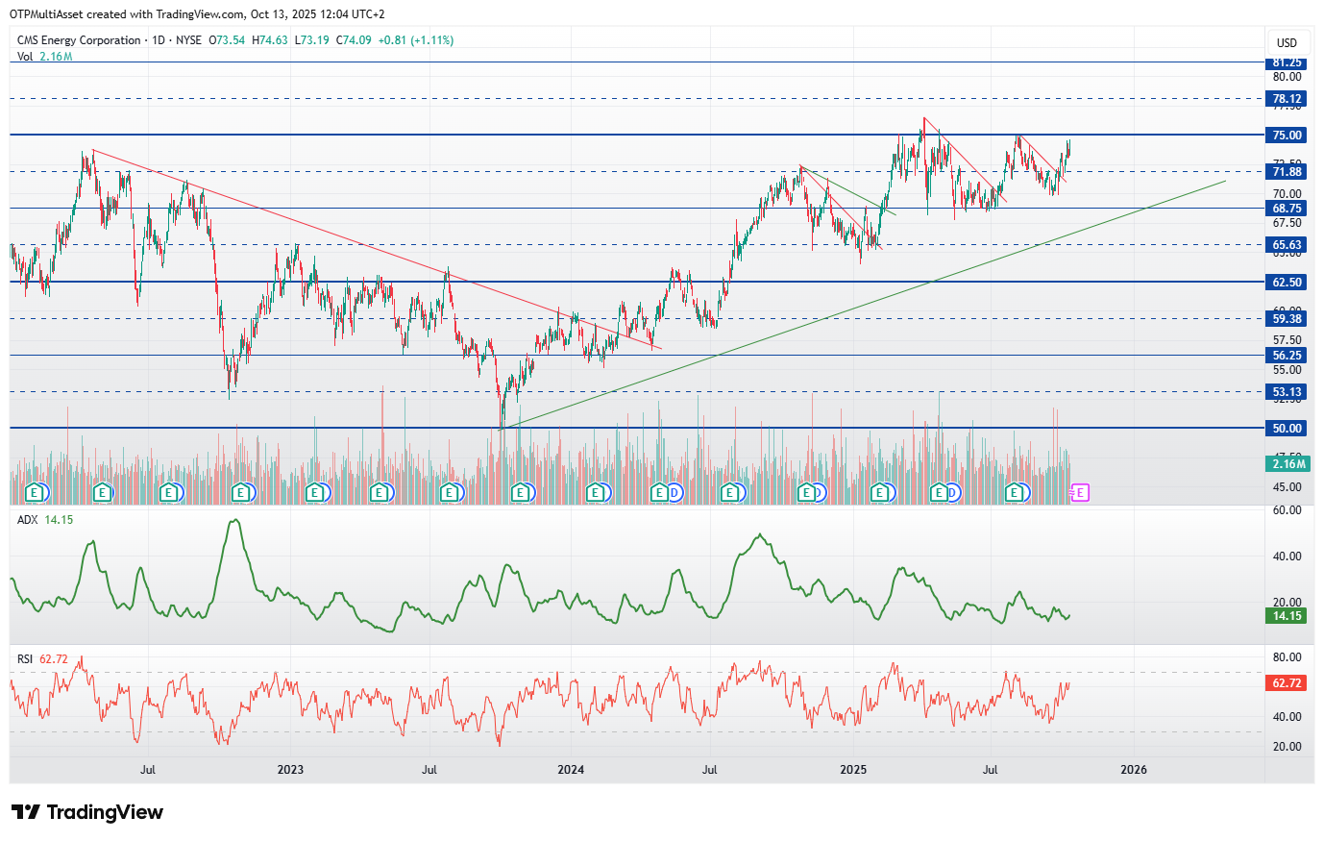The width and height of the screenshot is (1324, 841).
Task: Click earnings E marker just after the 2025 label
Action: 879,493
